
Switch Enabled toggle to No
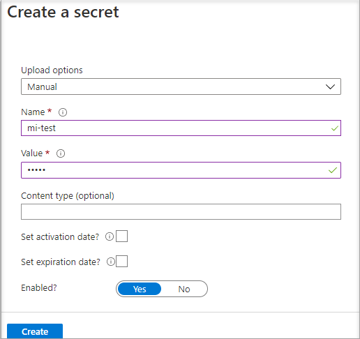184,289
